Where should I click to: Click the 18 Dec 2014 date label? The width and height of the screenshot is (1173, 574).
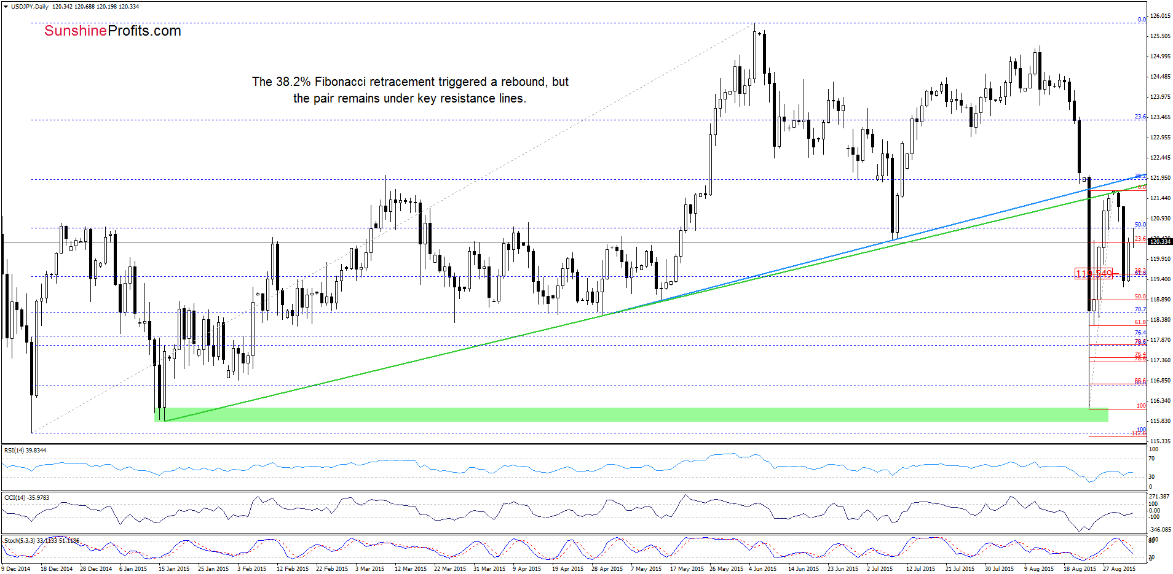[57, 569]
